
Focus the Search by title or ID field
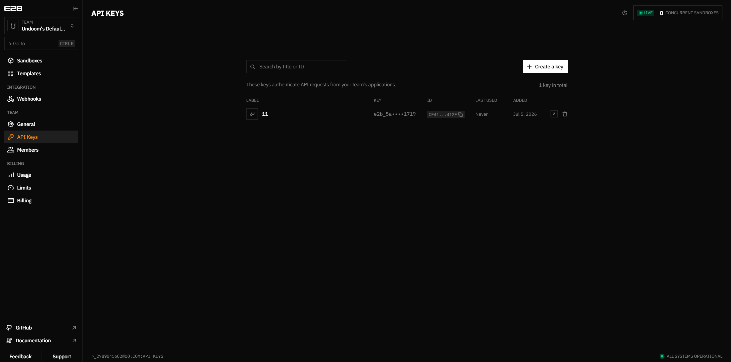pyautogui.click(x=296, y=67)
